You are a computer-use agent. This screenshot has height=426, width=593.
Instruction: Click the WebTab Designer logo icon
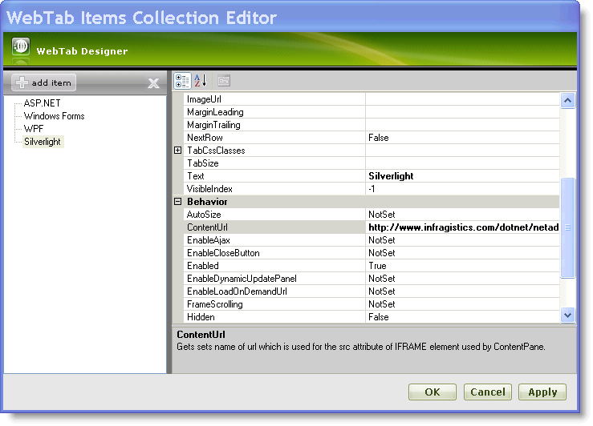coord(21,48)
